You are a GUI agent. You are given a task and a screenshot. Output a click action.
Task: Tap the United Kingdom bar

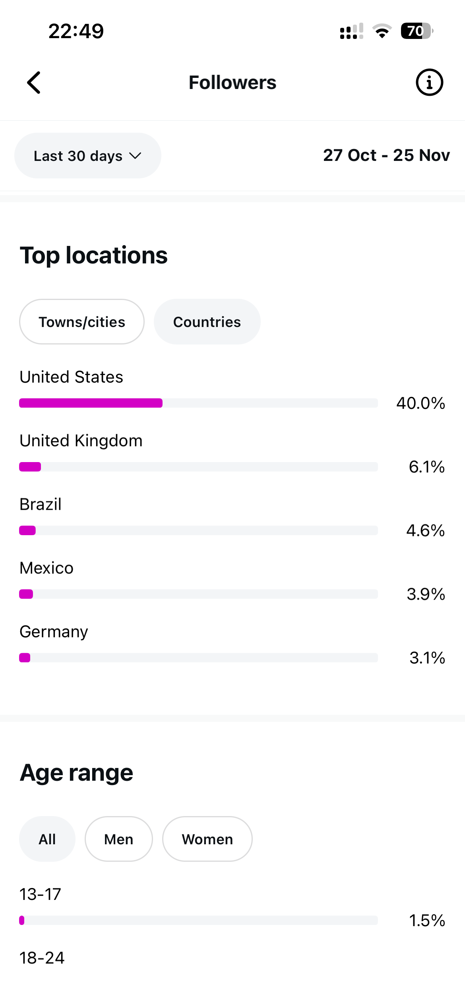[198, 467]
